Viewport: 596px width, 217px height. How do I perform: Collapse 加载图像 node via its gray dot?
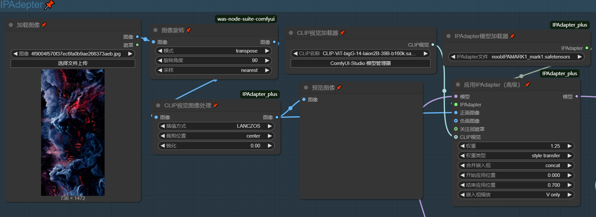(x=11, y=25)
